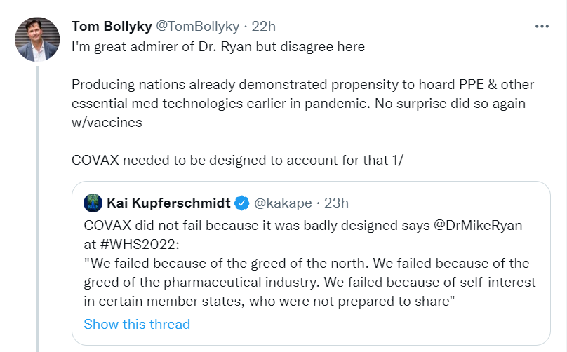
Task: Open the tweet's 22h timestamp link
Action: [264, 27]
